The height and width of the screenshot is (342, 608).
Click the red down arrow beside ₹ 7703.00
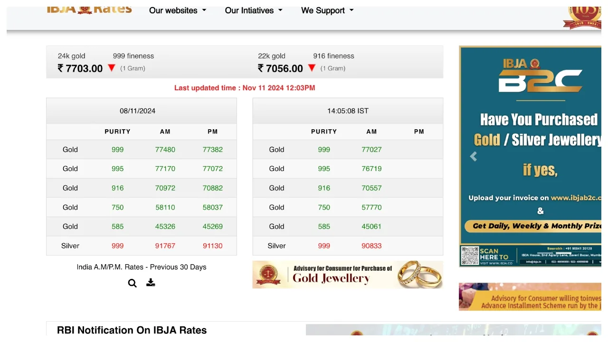pyautogui.click(x=112, y=68)
